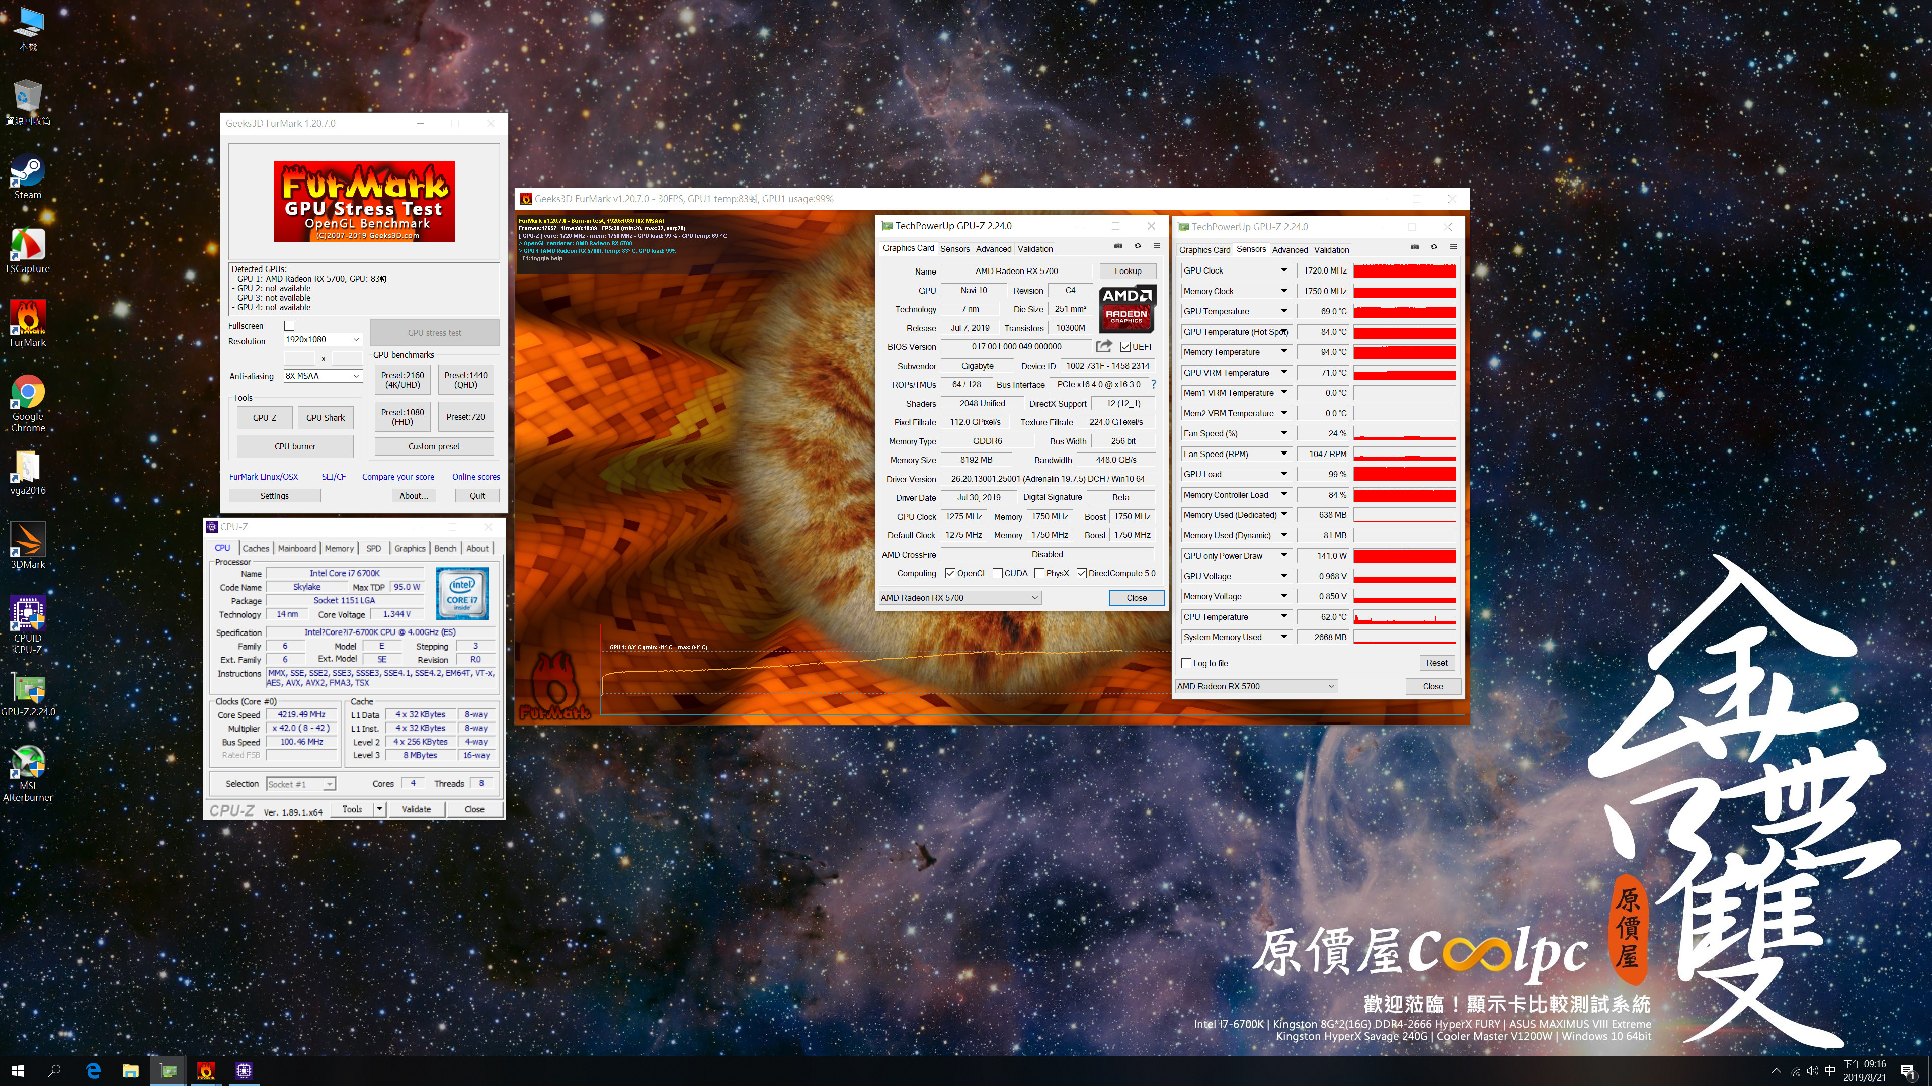The image size is (1932, 1086).
Task: Open the This PC desktop icon
Action: pyautogui.click(x=28, y=30)
